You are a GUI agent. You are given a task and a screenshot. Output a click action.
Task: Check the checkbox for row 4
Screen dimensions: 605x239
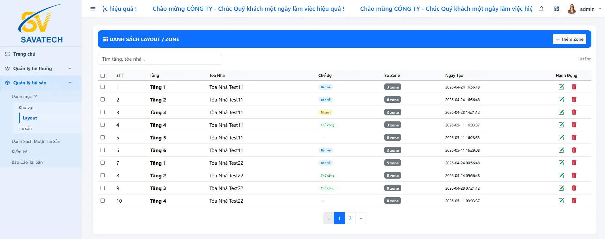click(102, 125)
